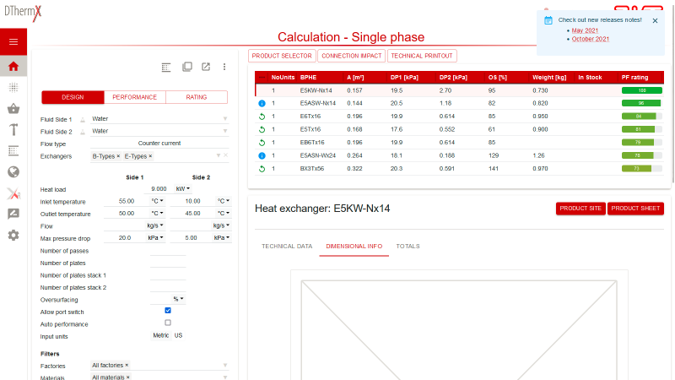The height and width of the screenshot is (380, 675).
Task: Click the calendar icon in release notes
Action: (548, 20)
